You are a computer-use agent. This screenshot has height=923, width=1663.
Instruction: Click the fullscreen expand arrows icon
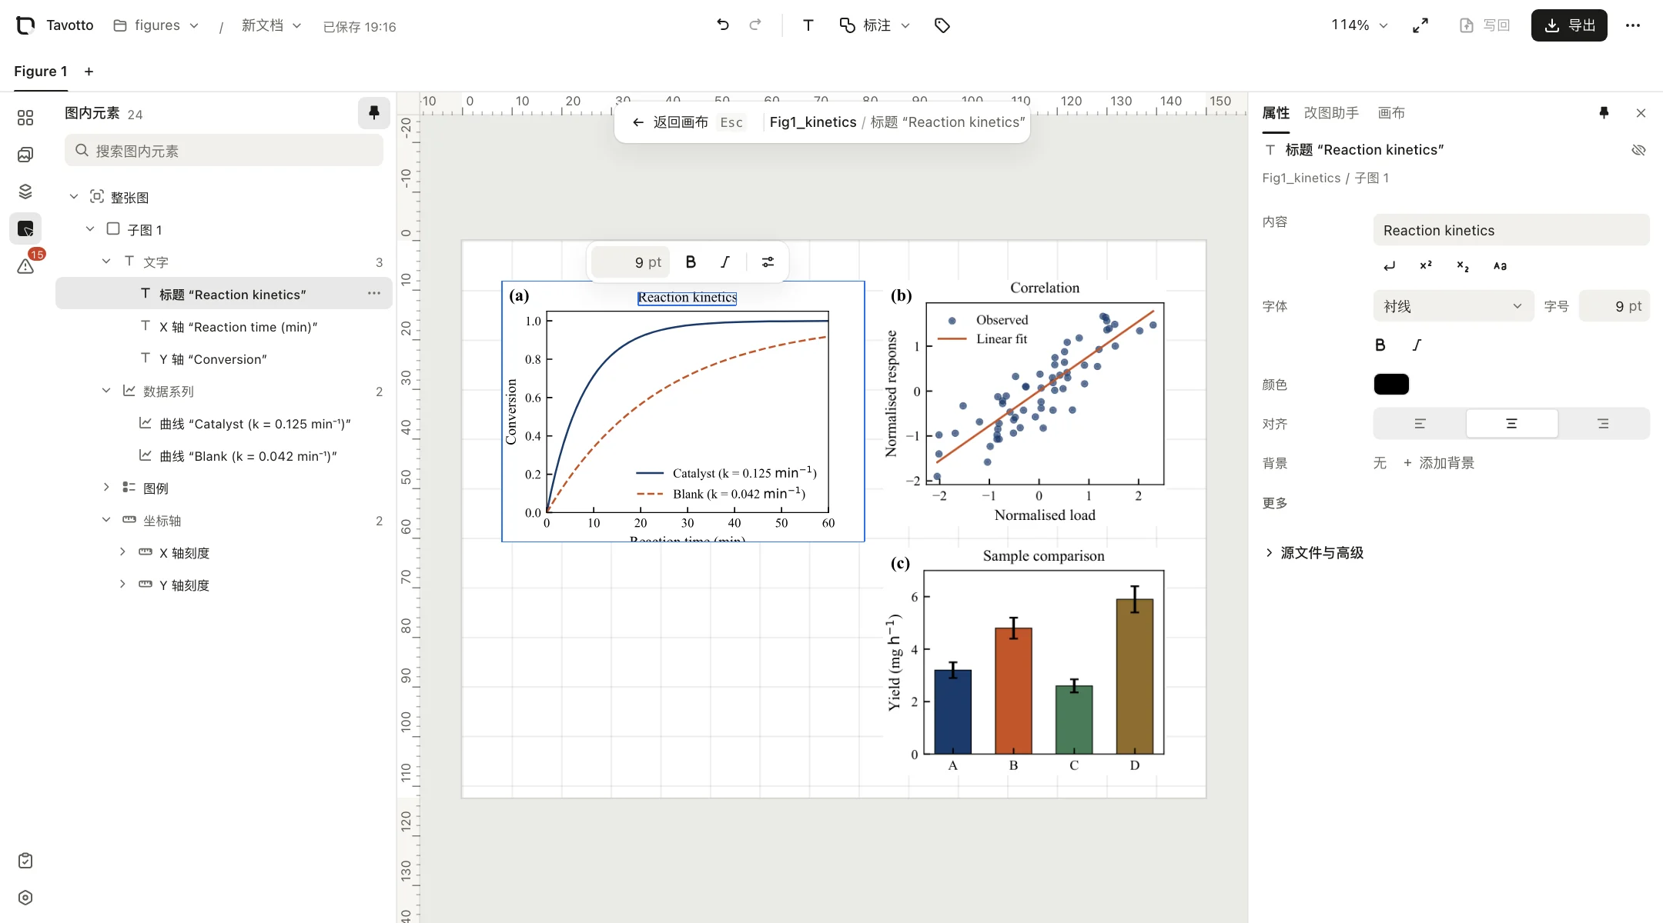1420,25
